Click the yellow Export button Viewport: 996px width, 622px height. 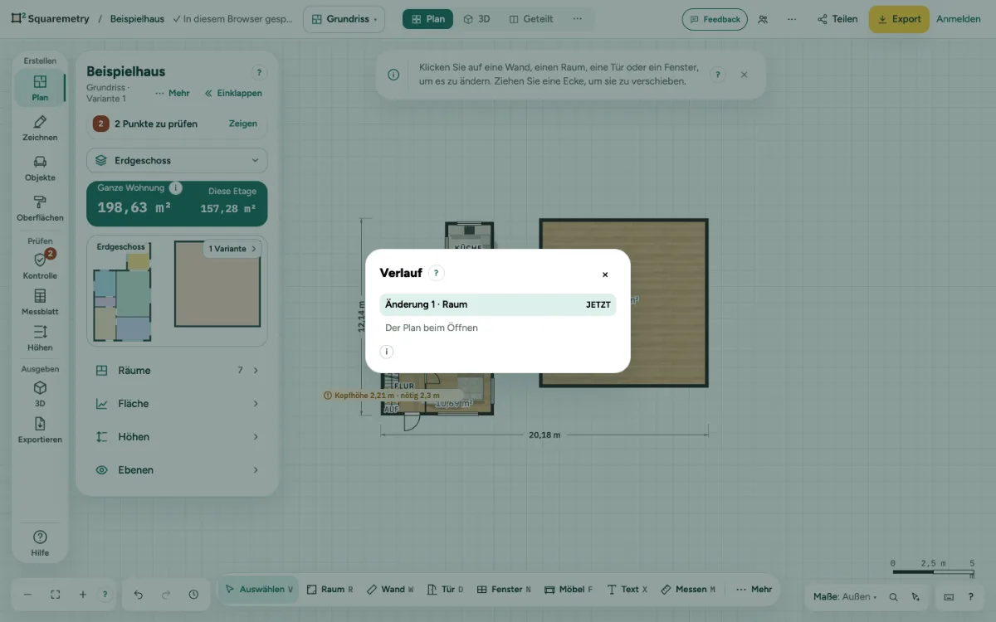point(899,19)
